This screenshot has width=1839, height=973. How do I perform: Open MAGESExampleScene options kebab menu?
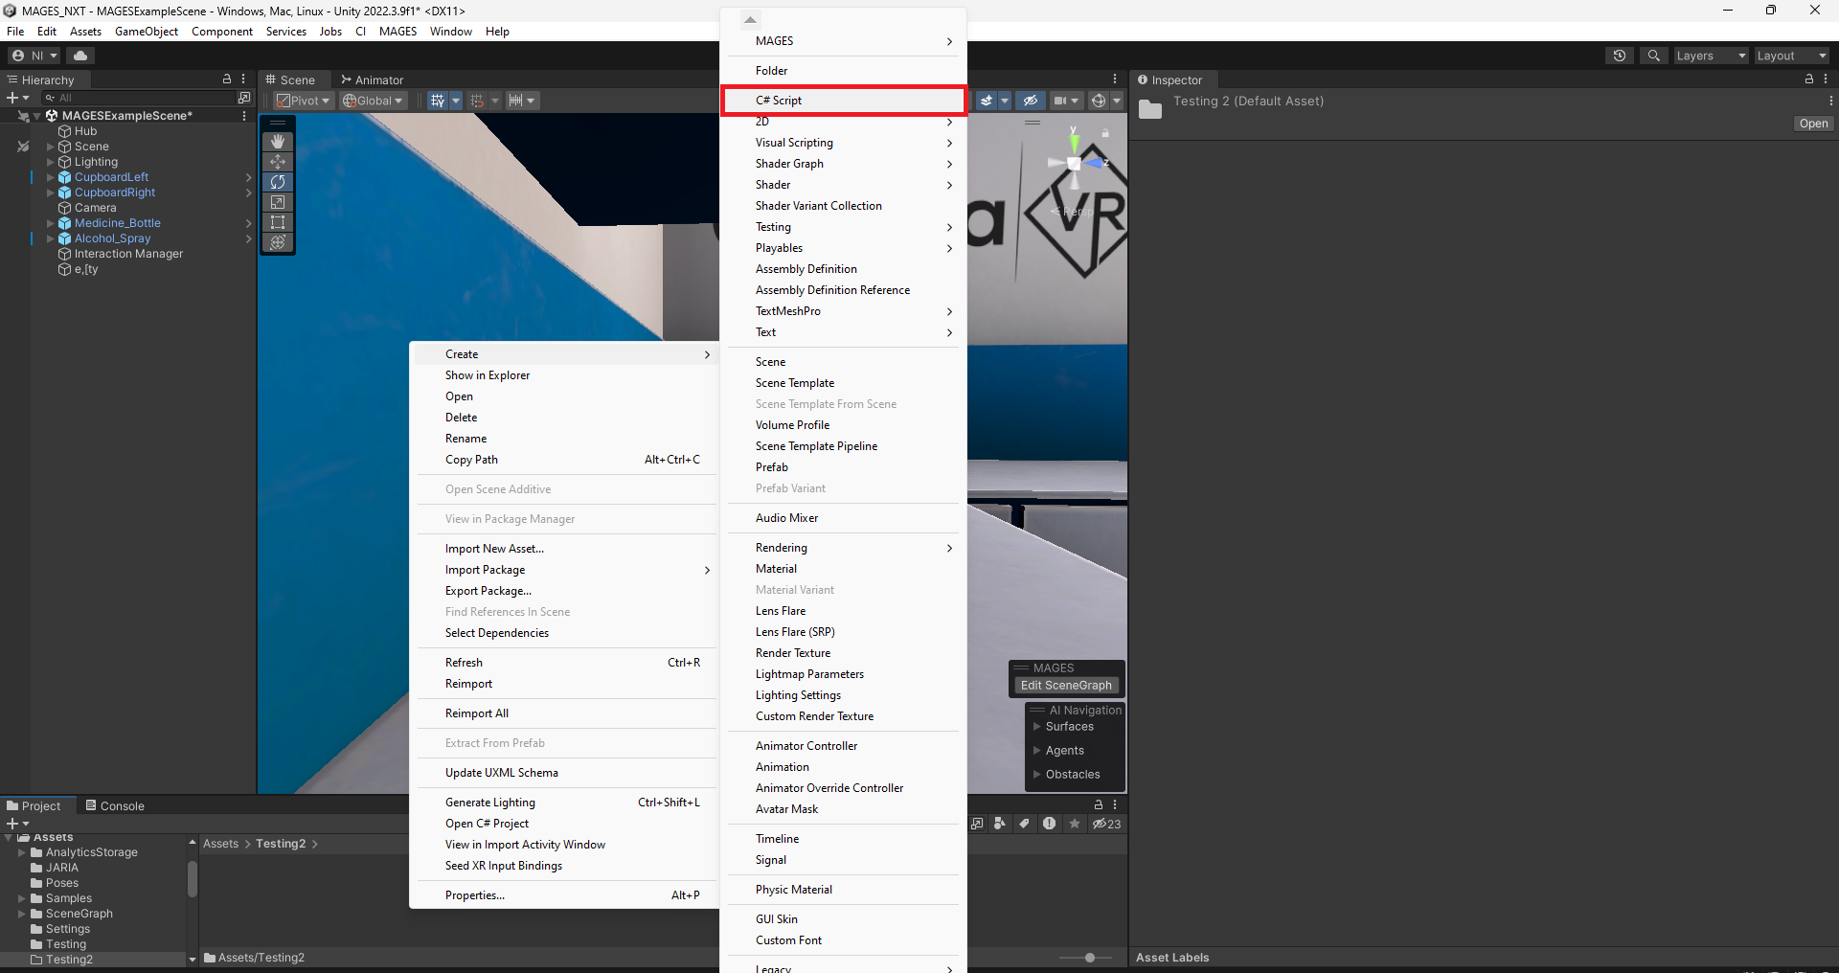pyautogui.click(x=244, y=116)
